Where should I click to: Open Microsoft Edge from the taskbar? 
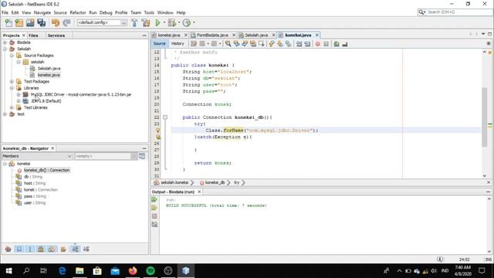click(x=62, y=270)
